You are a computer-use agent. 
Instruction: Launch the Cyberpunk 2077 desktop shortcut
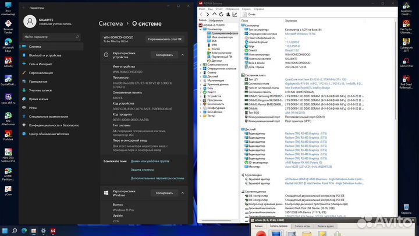(x=406, y=45)
